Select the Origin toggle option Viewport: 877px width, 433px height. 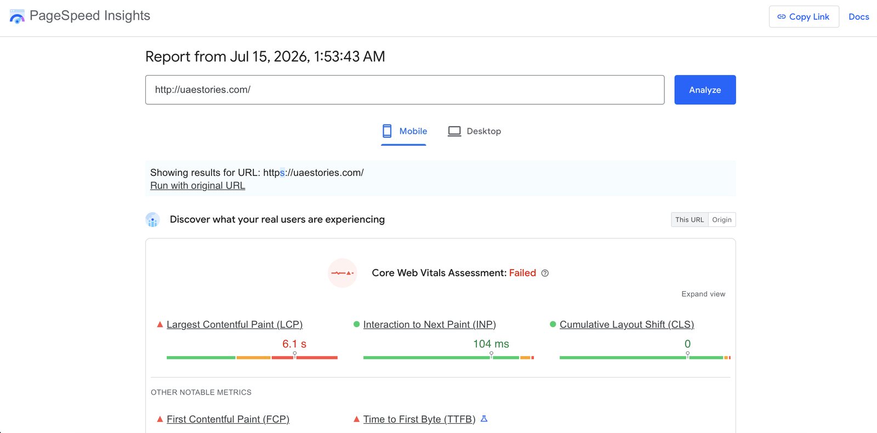pos(722,220)
